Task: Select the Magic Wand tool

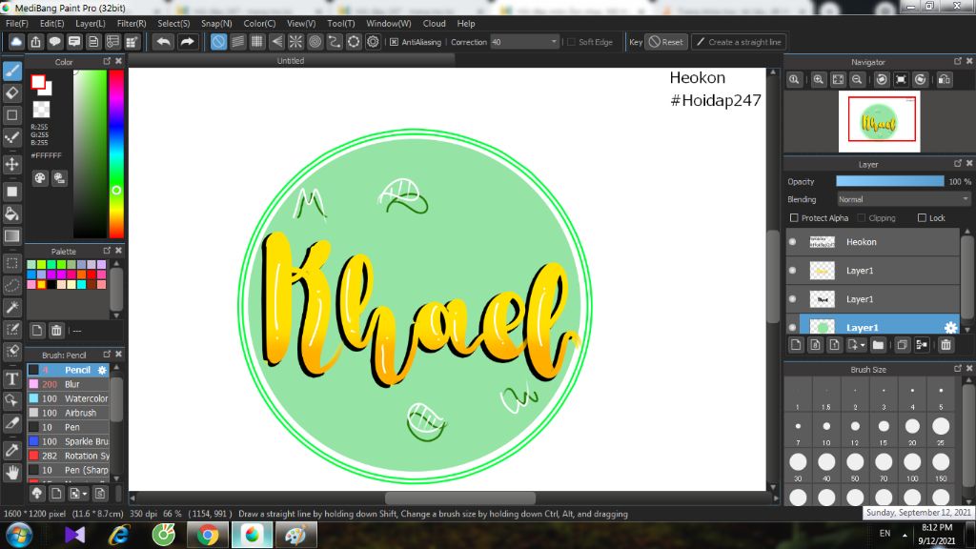Action: [x=11, y=308]
